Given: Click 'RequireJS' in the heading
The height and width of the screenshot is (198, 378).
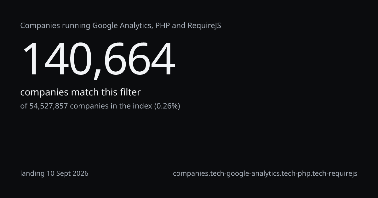Looking at the screenshot, I should [x=204, y=26].
